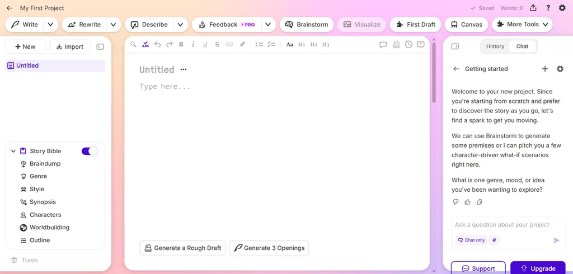Insert a link with the chain icon
573x274 pixels.
pyautogui.click(x=229, y=44)
